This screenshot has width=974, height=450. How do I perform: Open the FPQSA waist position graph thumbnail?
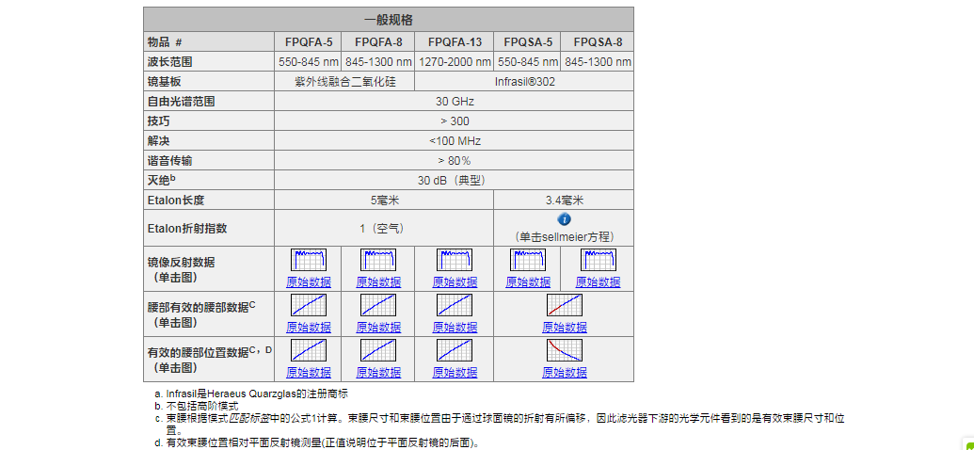click(x=564, y=350)
